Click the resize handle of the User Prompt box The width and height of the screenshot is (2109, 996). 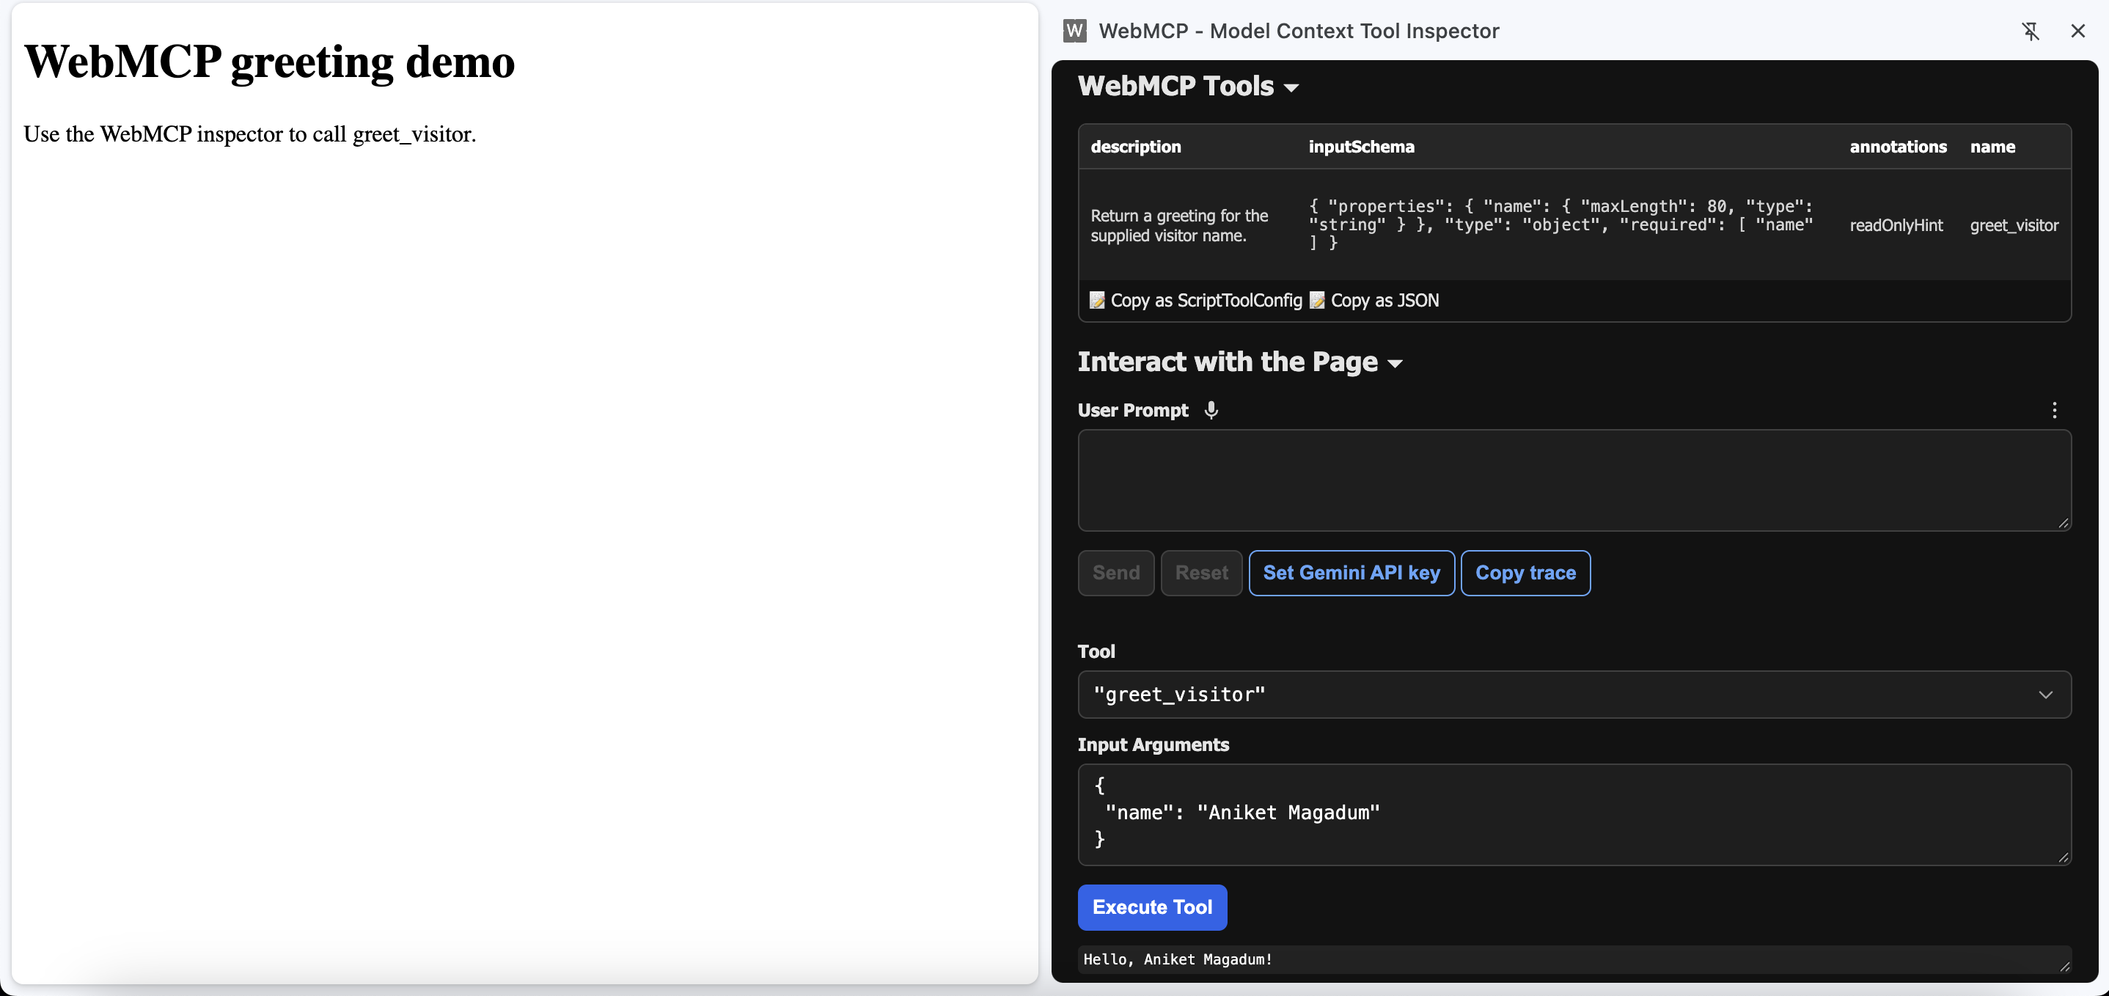click(x=2063, y=524)
